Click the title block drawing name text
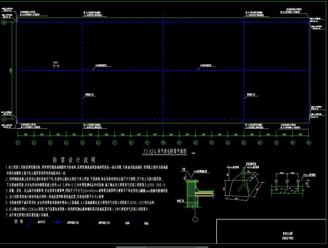Image resolution: width=328 pixels, height=248 pixels. [287, 236]
